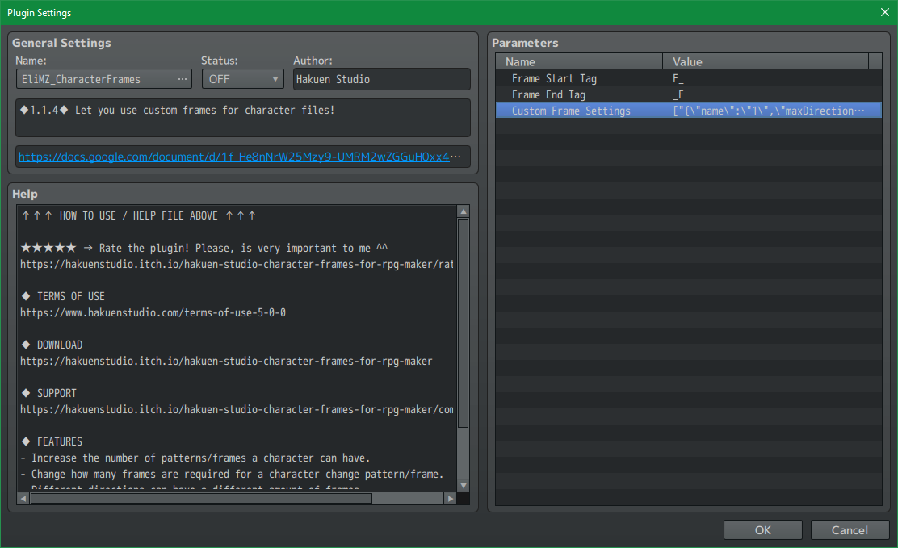Click the Author text field
The image size is (898, 548).
(381, 79)
